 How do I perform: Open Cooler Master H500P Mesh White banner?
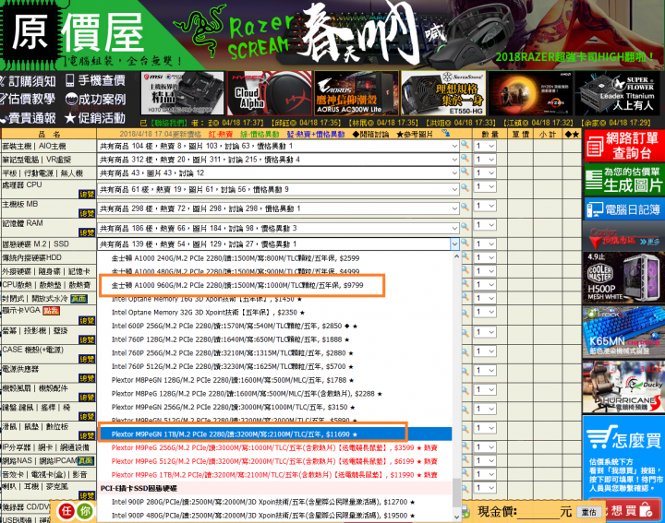623,277
